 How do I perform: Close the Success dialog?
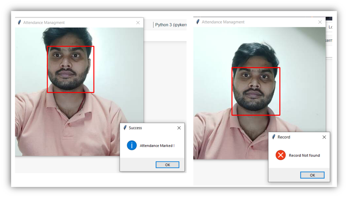(x=179, y=128)
